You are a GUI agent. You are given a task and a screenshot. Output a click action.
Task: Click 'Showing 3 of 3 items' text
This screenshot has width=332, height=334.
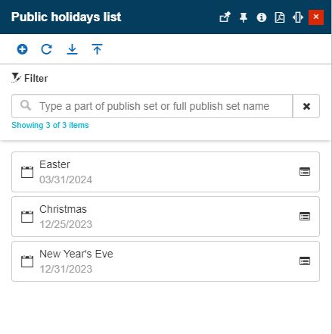[x=50, y=125]
